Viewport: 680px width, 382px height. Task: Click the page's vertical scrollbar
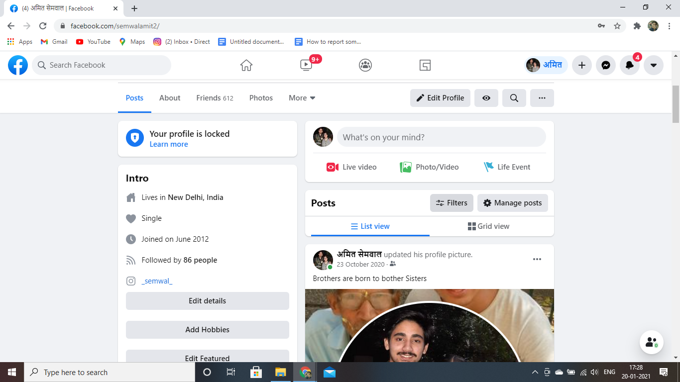[676, 104]
